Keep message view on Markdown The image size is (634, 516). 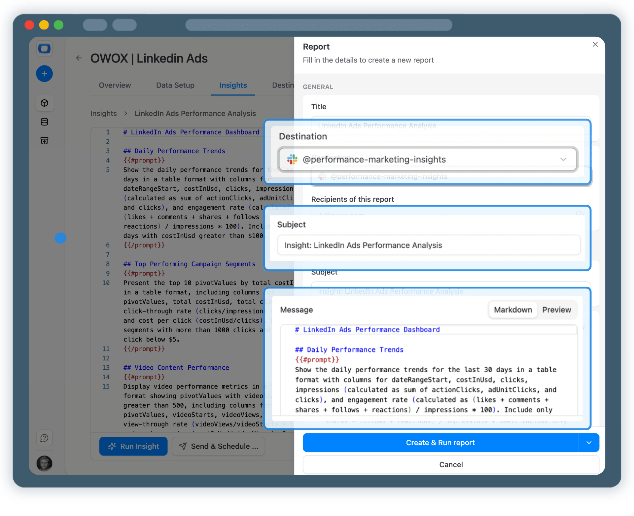[x=512, y=310]
